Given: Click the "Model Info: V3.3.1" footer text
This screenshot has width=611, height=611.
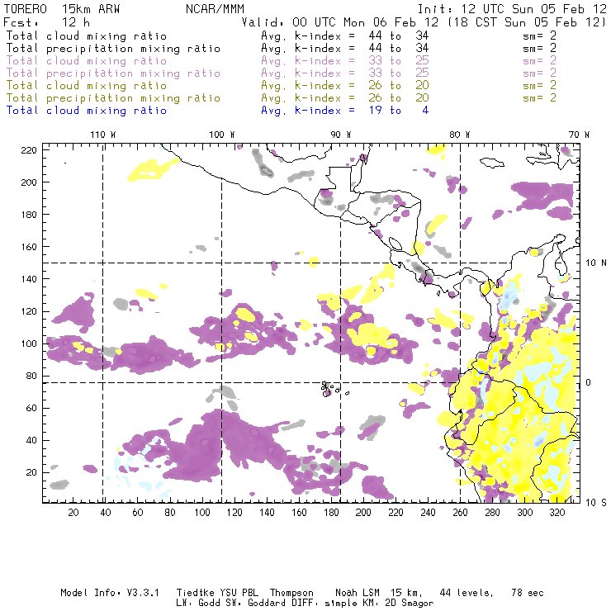Looking at the screenshot, I should (110, 593).
